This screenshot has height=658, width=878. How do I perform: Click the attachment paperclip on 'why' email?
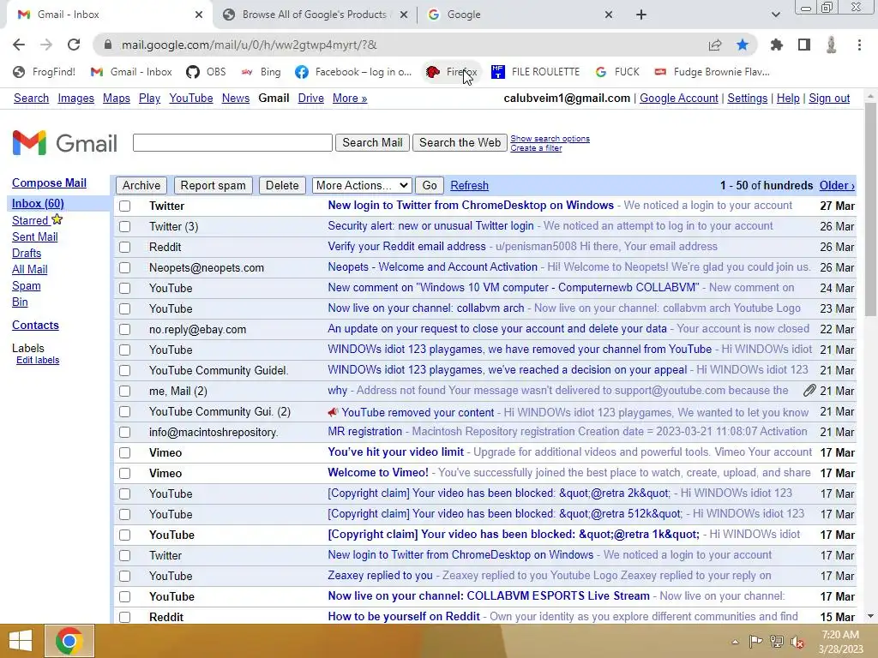[809, 391]
